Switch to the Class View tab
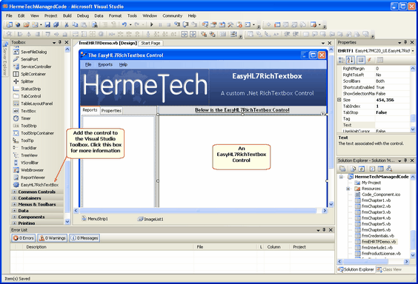This screenshot has height=284, width=418. click(x=389, y=269)
